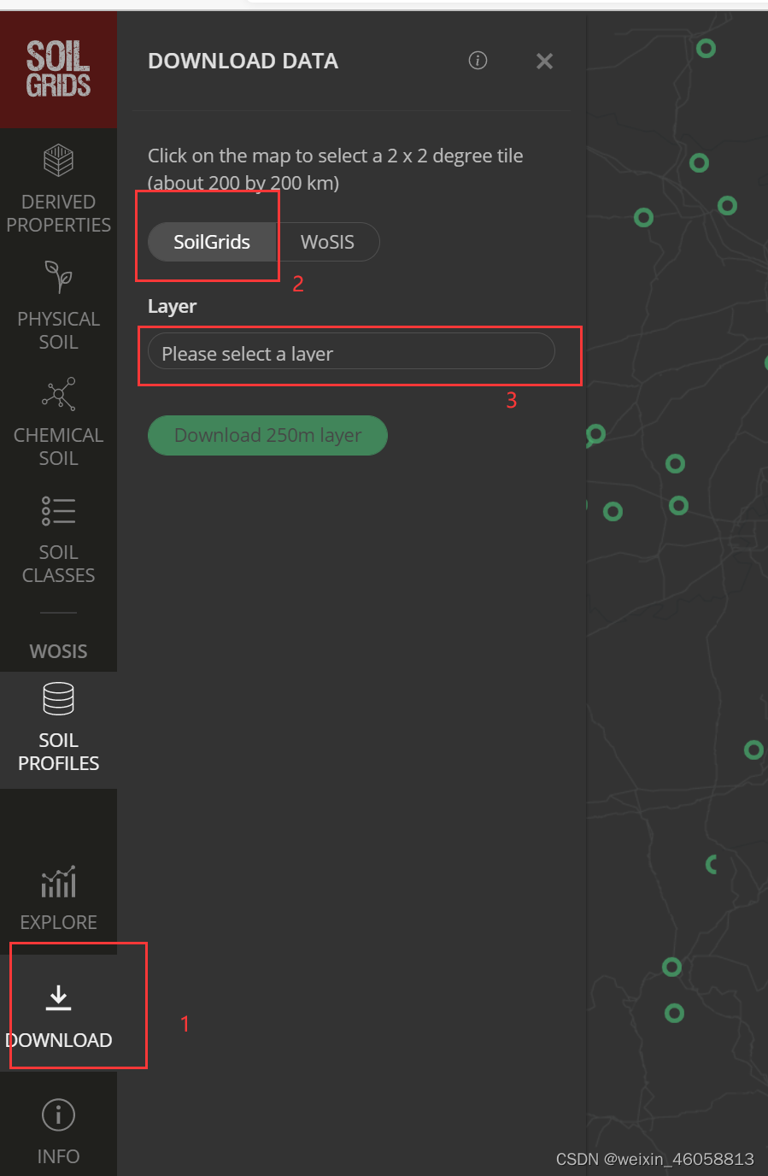
Task: Click the info icon beside Download Data
Action: [478, 61]
